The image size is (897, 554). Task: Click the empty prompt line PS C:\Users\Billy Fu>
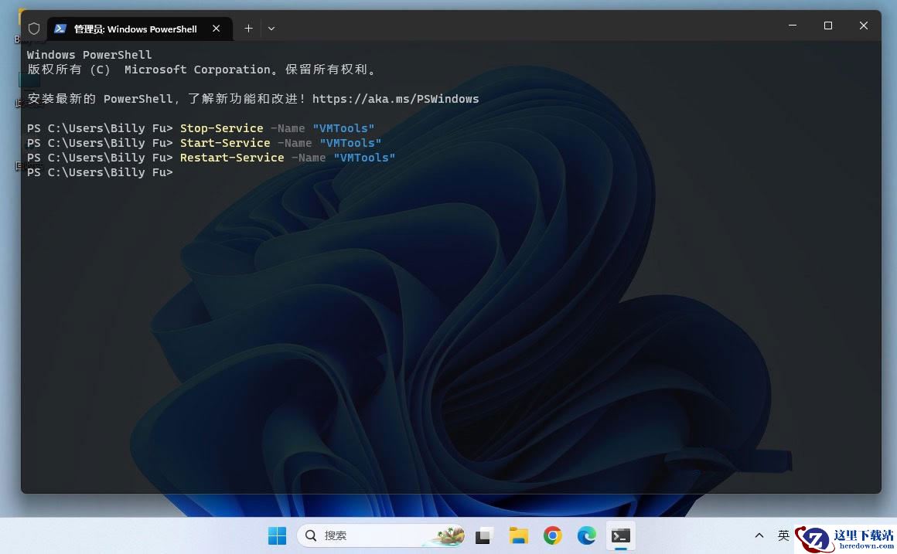click(x=100, y=172)
